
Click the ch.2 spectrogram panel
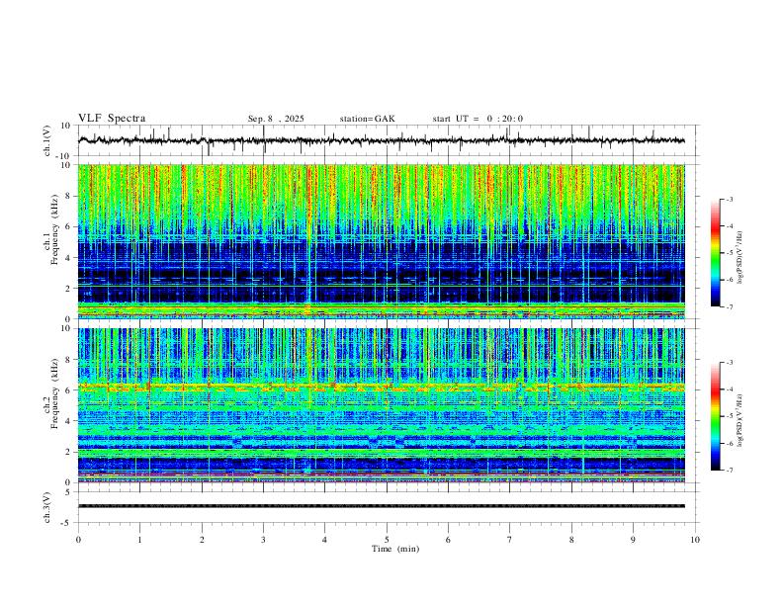pyautogui.click(x=382, y=405)
